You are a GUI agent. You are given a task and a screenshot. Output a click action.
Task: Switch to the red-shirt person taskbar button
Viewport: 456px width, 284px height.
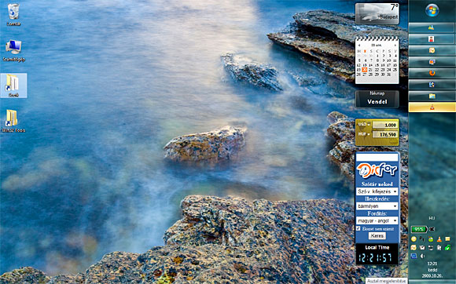[432, 39]
